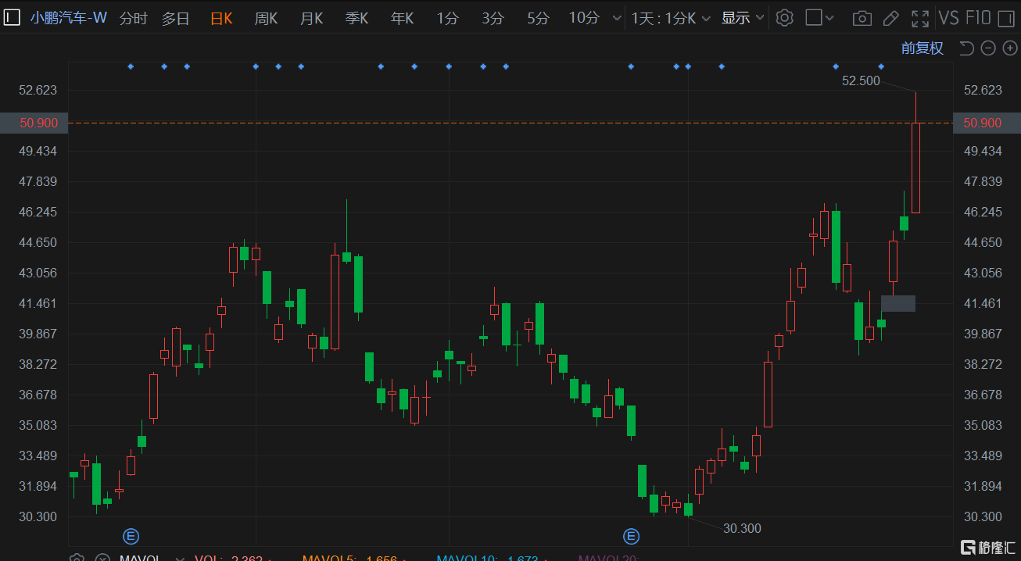
Task: Open the 1天:1分K range dropdown
Action: click(672, 18)
